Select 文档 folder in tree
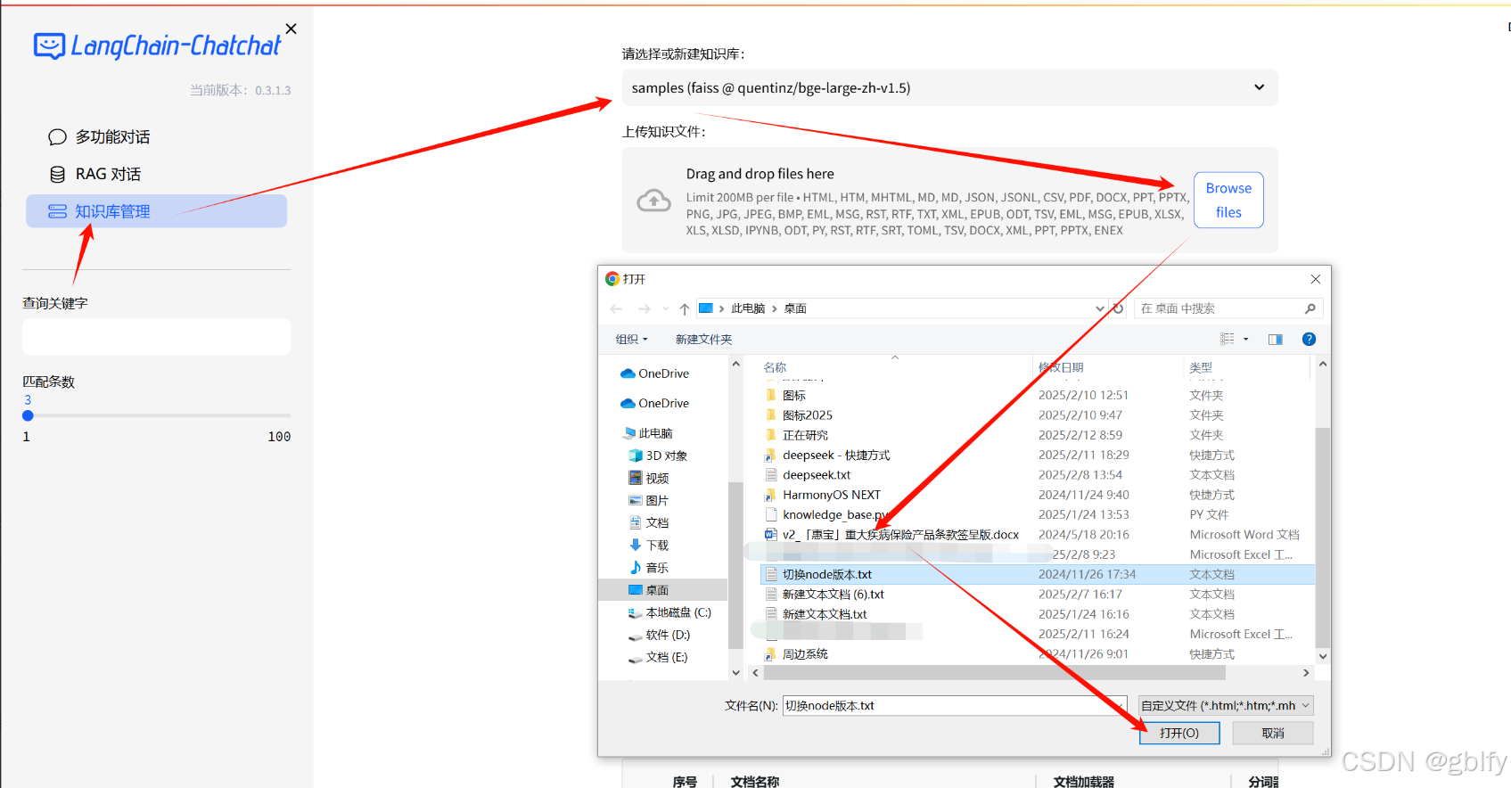1511x788 pixels. [649, 522]
